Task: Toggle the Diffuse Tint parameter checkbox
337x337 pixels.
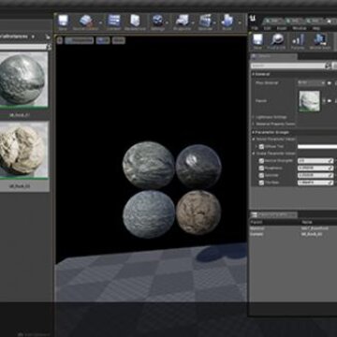Action: click(261, 147)
